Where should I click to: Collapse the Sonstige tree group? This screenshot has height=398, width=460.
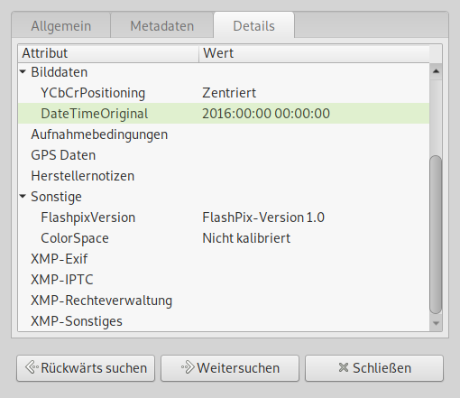(23, 197)
